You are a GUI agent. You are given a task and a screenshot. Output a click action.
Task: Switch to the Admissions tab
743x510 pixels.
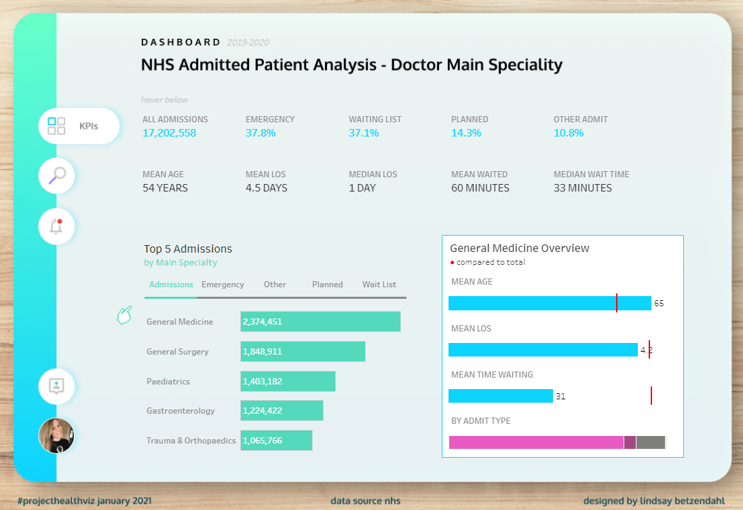pyautogui.click(x=171, y=285)
